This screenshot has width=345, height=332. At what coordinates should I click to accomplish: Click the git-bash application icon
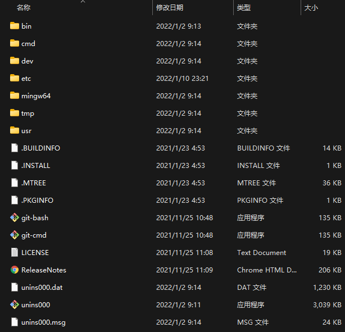pos(15,217)
